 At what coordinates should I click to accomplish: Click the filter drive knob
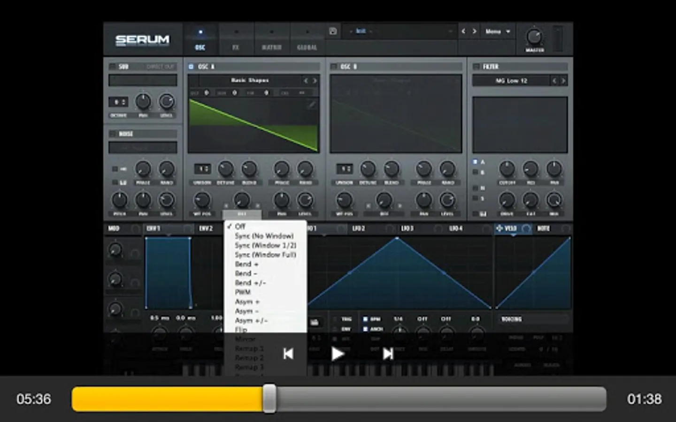coord(507,200)
